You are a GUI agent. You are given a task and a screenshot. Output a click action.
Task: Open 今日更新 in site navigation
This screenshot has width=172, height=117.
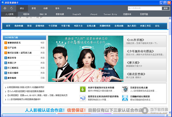coord(53,26)
